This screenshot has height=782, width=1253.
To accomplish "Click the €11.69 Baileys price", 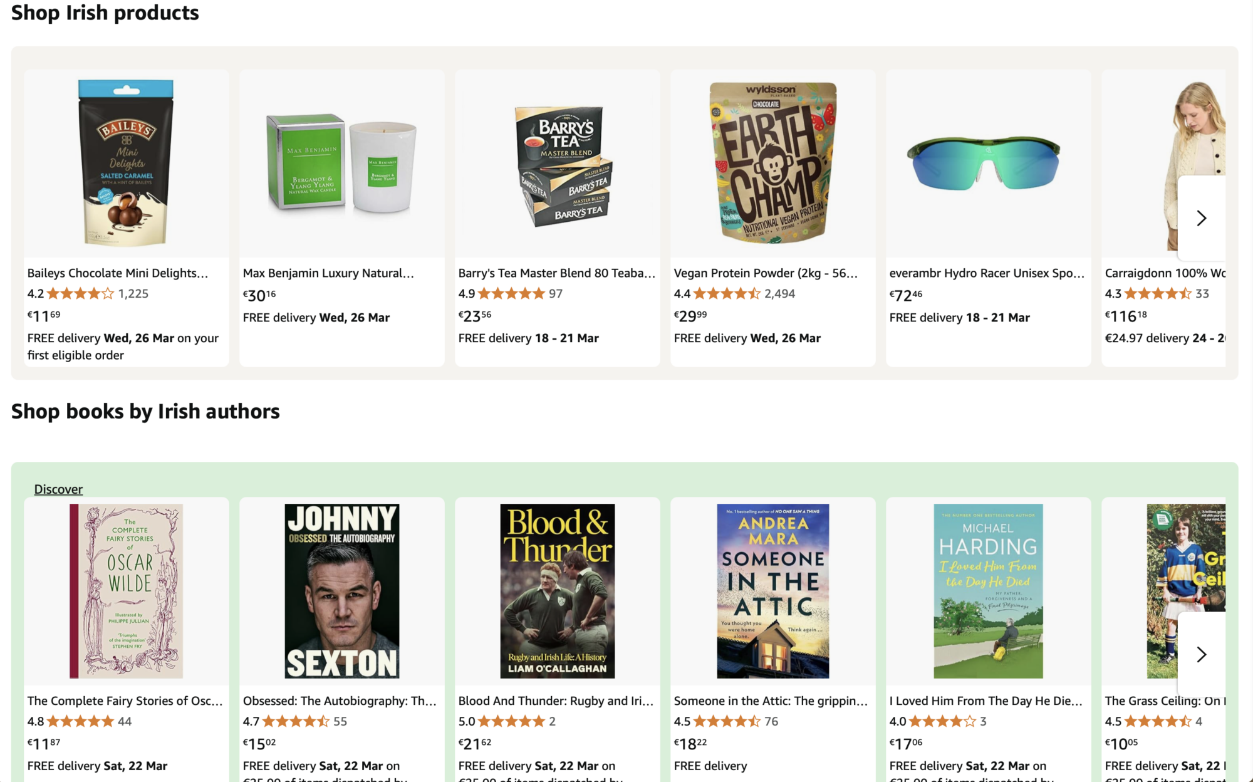I will [x=44, y=315].
